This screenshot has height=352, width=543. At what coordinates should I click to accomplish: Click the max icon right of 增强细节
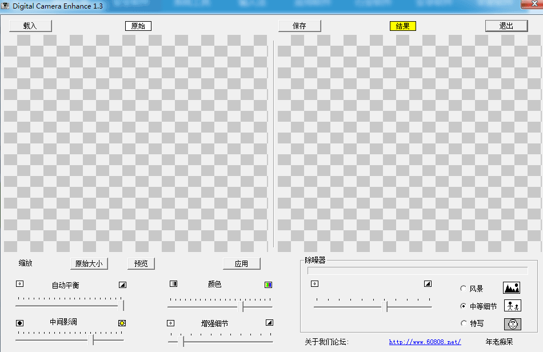[x=269, y=323]
